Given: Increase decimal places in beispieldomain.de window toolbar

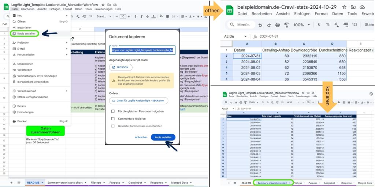Looking at the screenshot, I should point(345,24).
